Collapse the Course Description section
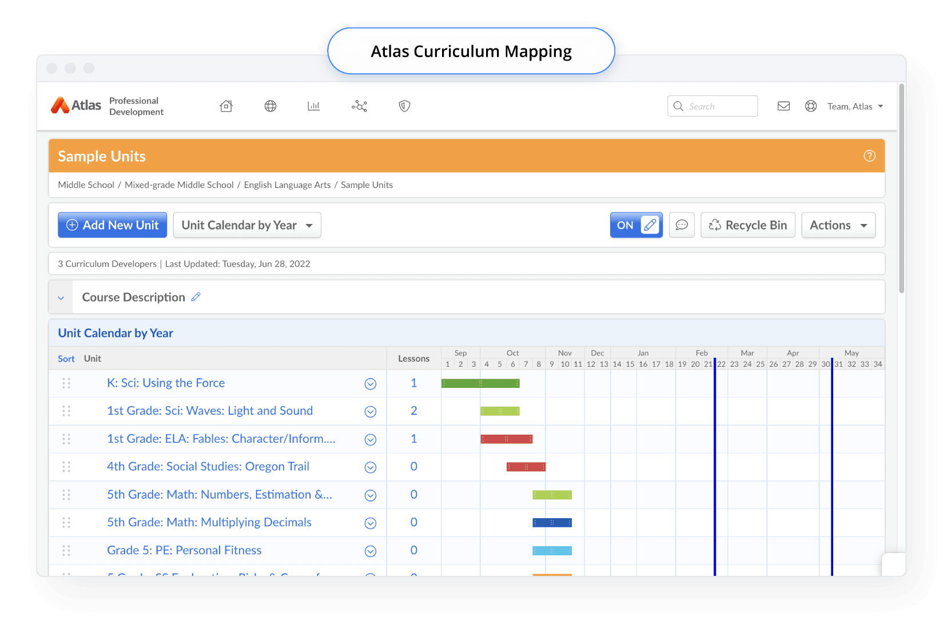 [61, 298]
